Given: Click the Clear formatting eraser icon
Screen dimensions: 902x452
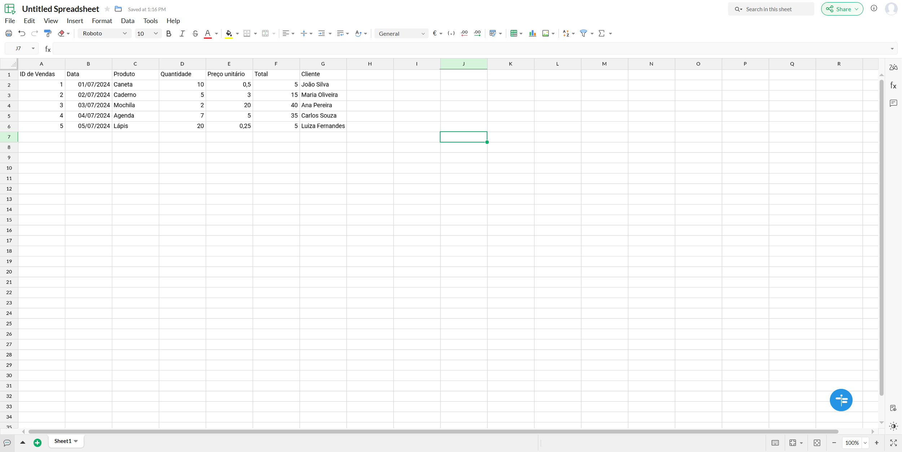Looking at the screenshot, I should 61,34.
